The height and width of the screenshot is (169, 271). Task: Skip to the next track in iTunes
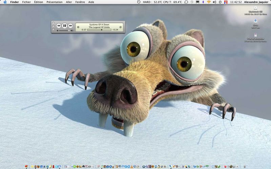tap(70, 25)
